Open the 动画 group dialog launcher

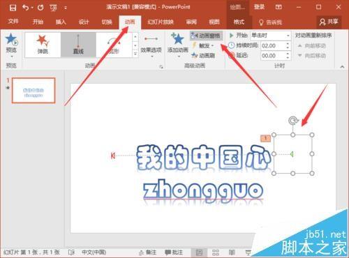click(161, 67)
